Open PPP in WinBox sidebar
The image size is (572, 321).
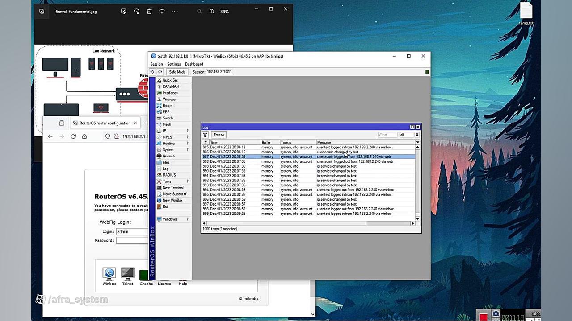(166, 111)
